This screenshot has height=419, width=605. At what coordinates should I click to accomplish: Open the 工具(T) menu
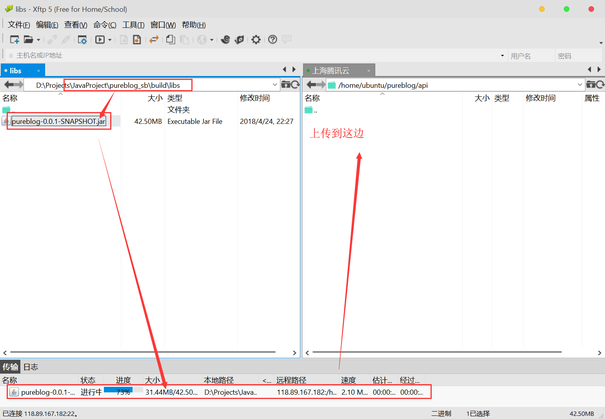(x=133, y=25)
